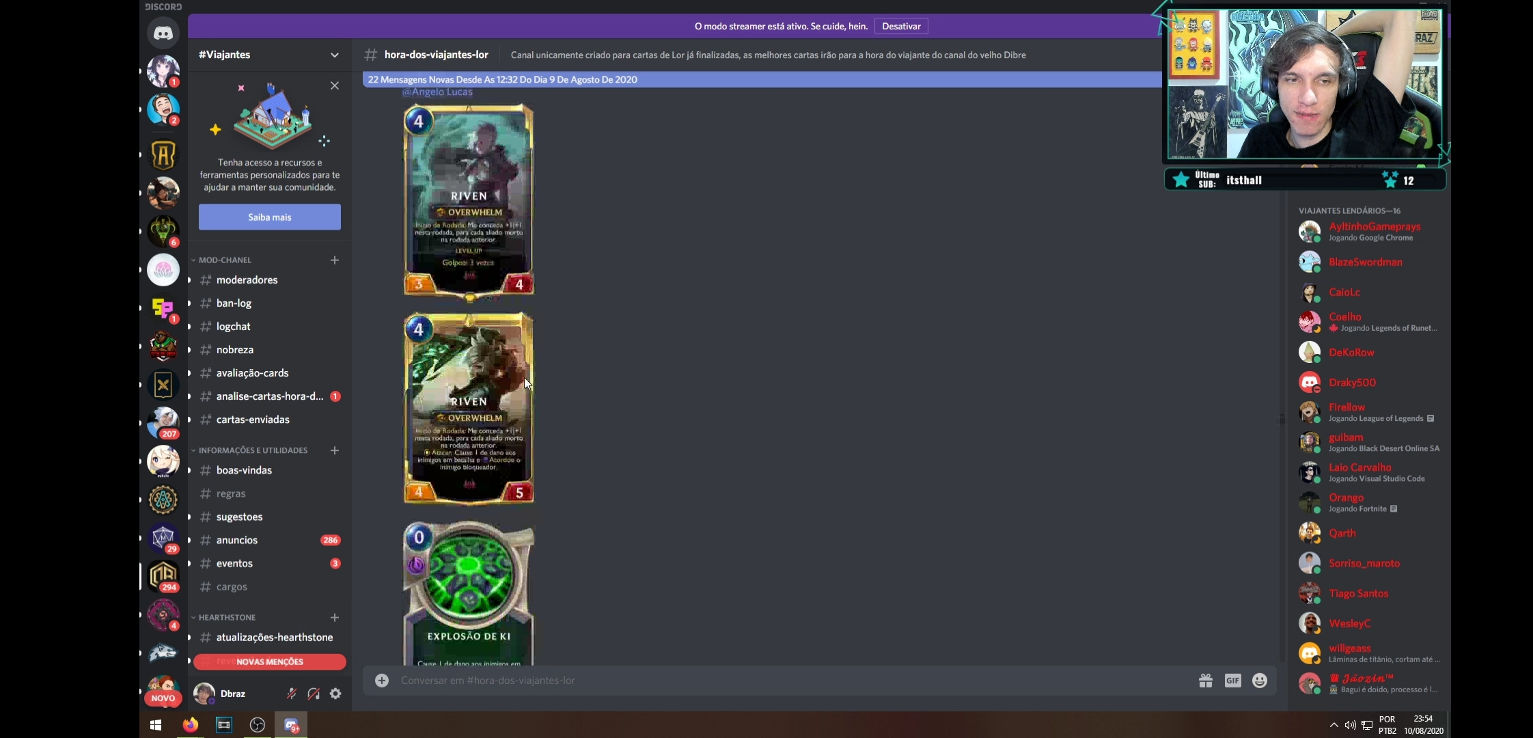This screenshot has height=738, width=1533.
Task: Open willgeass member profile
Action: [1370, 653]
